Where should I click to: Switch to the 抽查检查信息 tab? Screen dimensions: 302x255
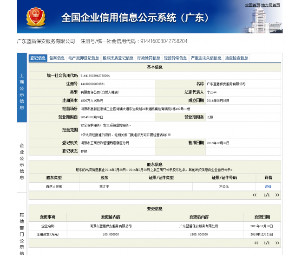click(236, 58)
